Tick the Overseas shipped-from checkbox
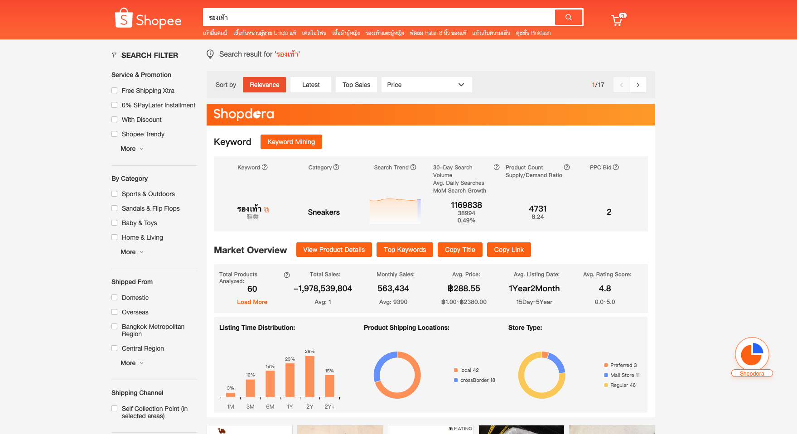 [115, 312]
